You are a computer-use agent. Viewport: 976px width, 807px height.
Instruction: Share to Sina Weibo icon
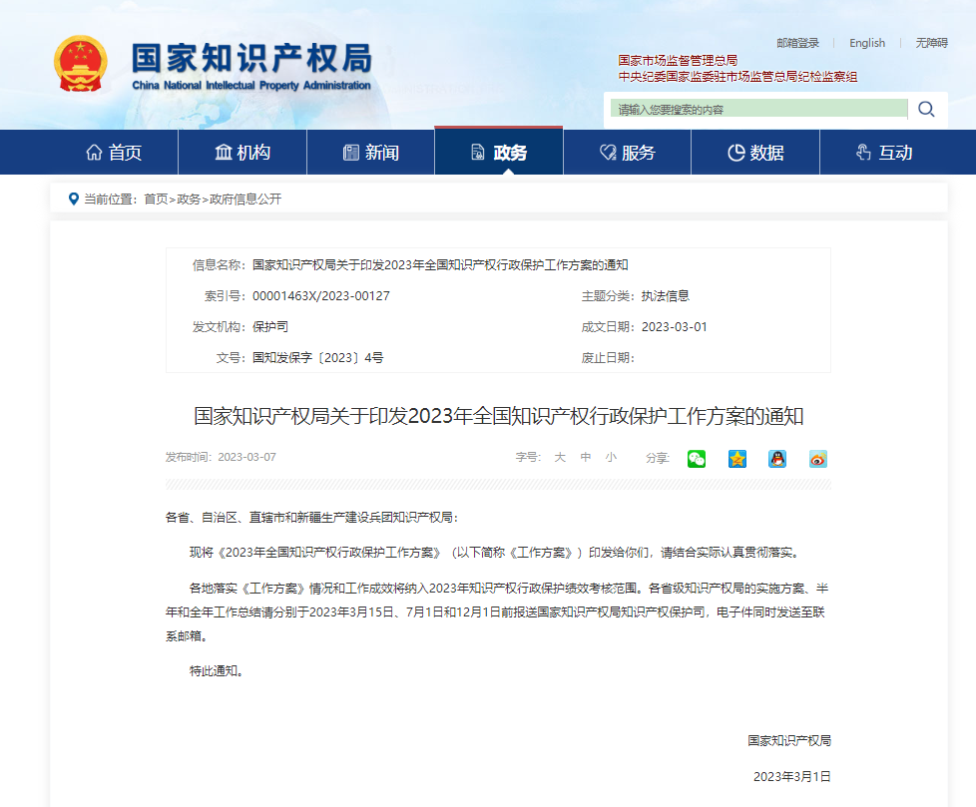point(818,459)
